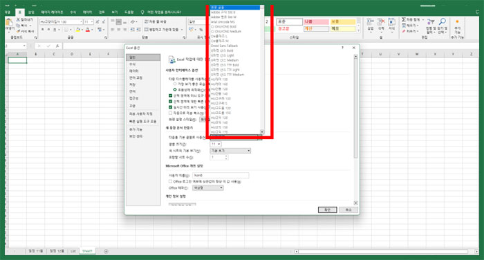Screen dimensions: 484x260
Task: Click the Tell me lightbulb search box
Action: point(161,12)
